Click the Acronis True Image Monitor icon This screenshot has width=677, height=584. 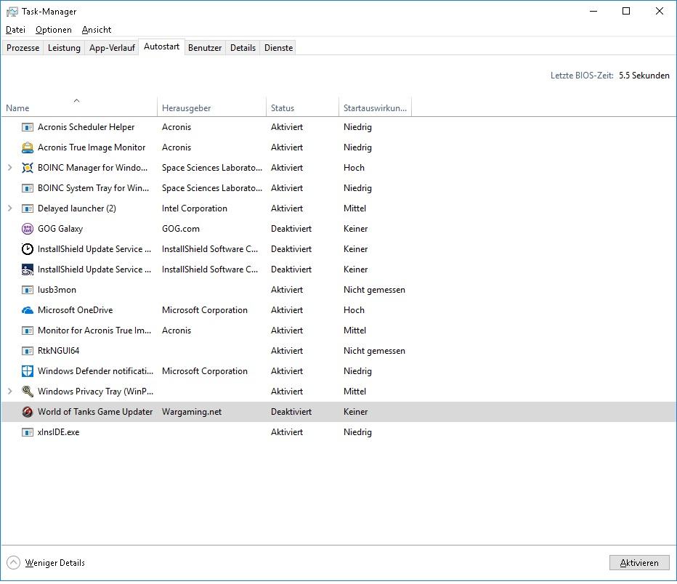click(27, 147)
